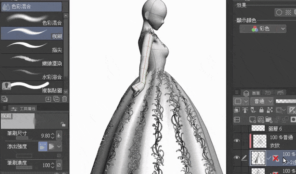Switch to the layers stack tab
The height and width of the screenshot is (174, 296).
[x=246, y=93]
